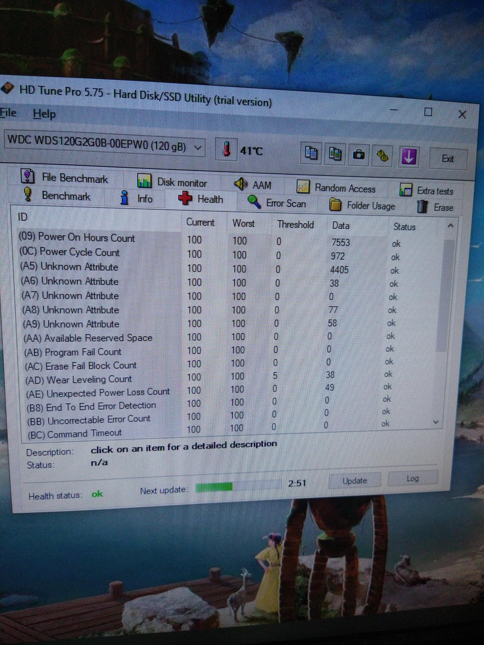Switch to the Info tab

coord(136,198)
